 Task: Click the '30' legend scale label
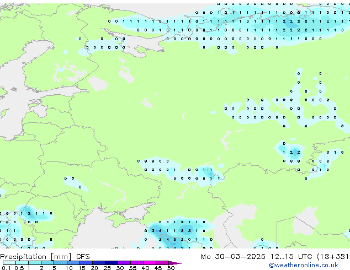tap(120, 268)
